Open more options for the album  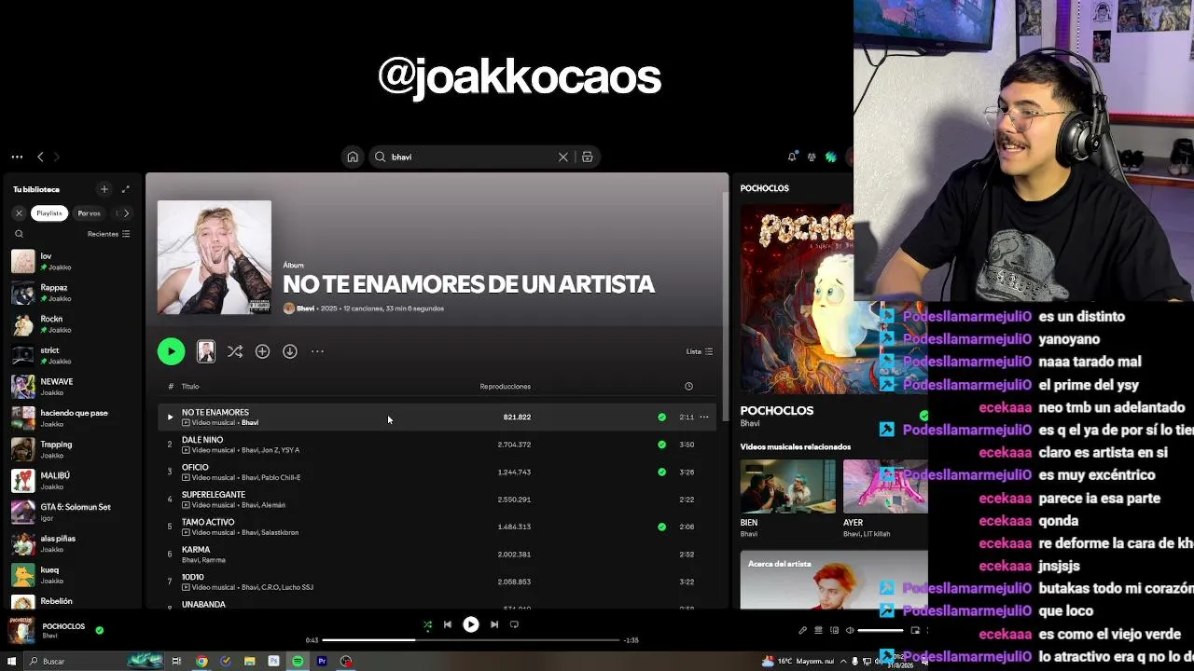317,351
